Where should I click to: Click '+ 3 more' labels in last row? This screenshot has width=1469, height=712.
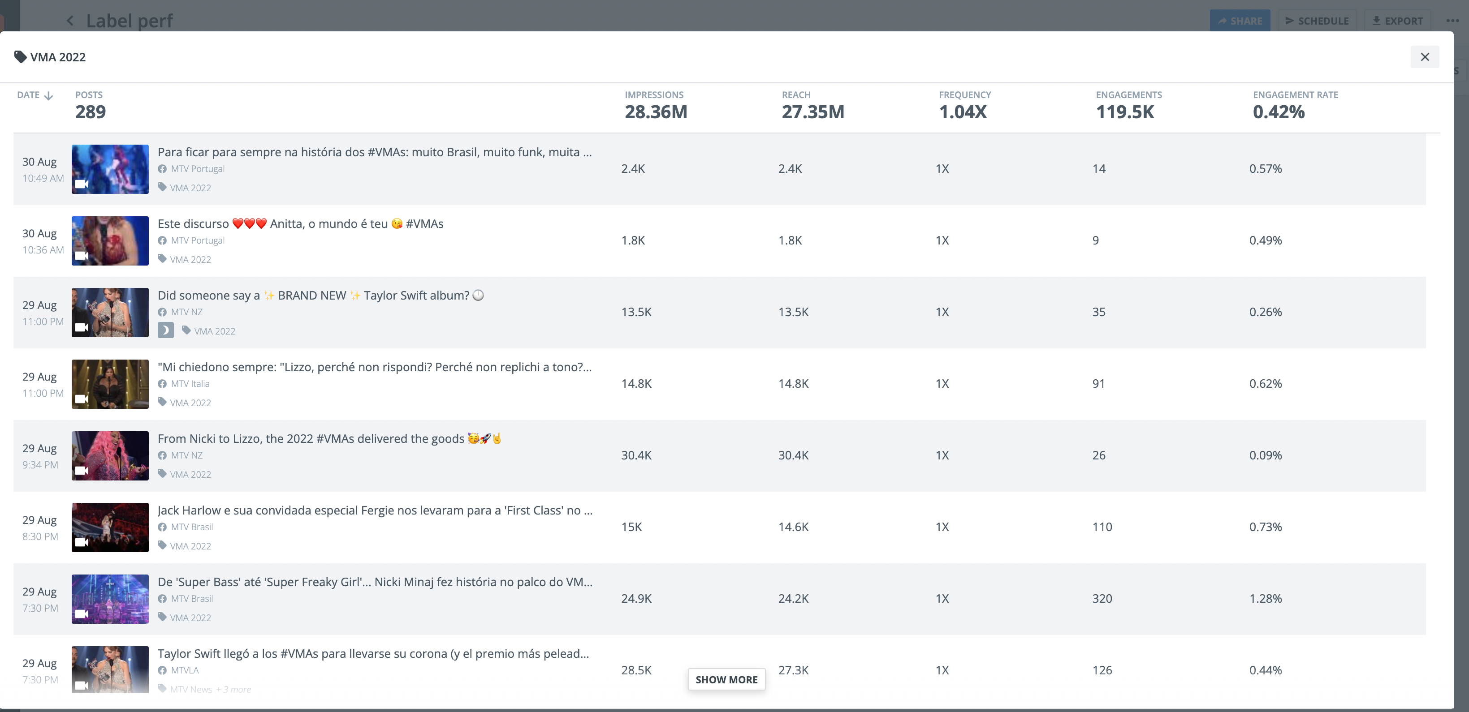233,690
